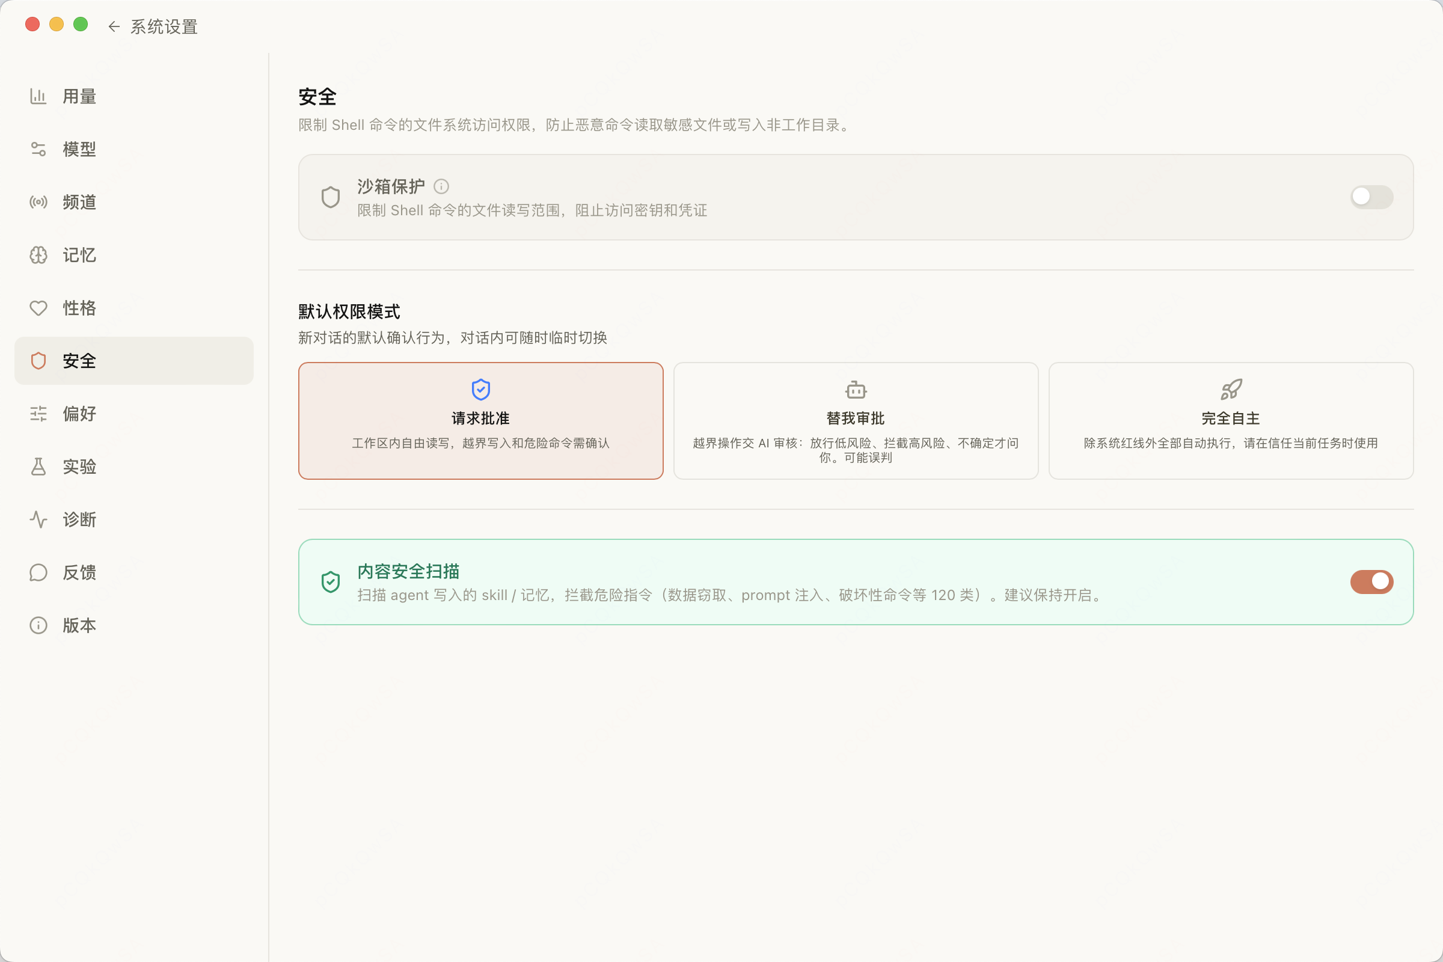Image resolution: width=1443 pixels, height=962 pixels.
Task: Click the pulse icon next to 诊断
Action: click(x=38, y=519)
